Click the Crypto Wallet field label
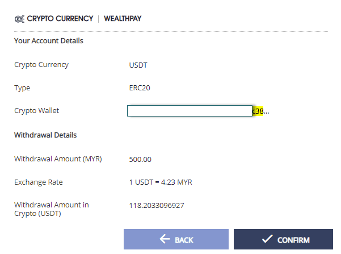341x254 pixels. (36, 111)
